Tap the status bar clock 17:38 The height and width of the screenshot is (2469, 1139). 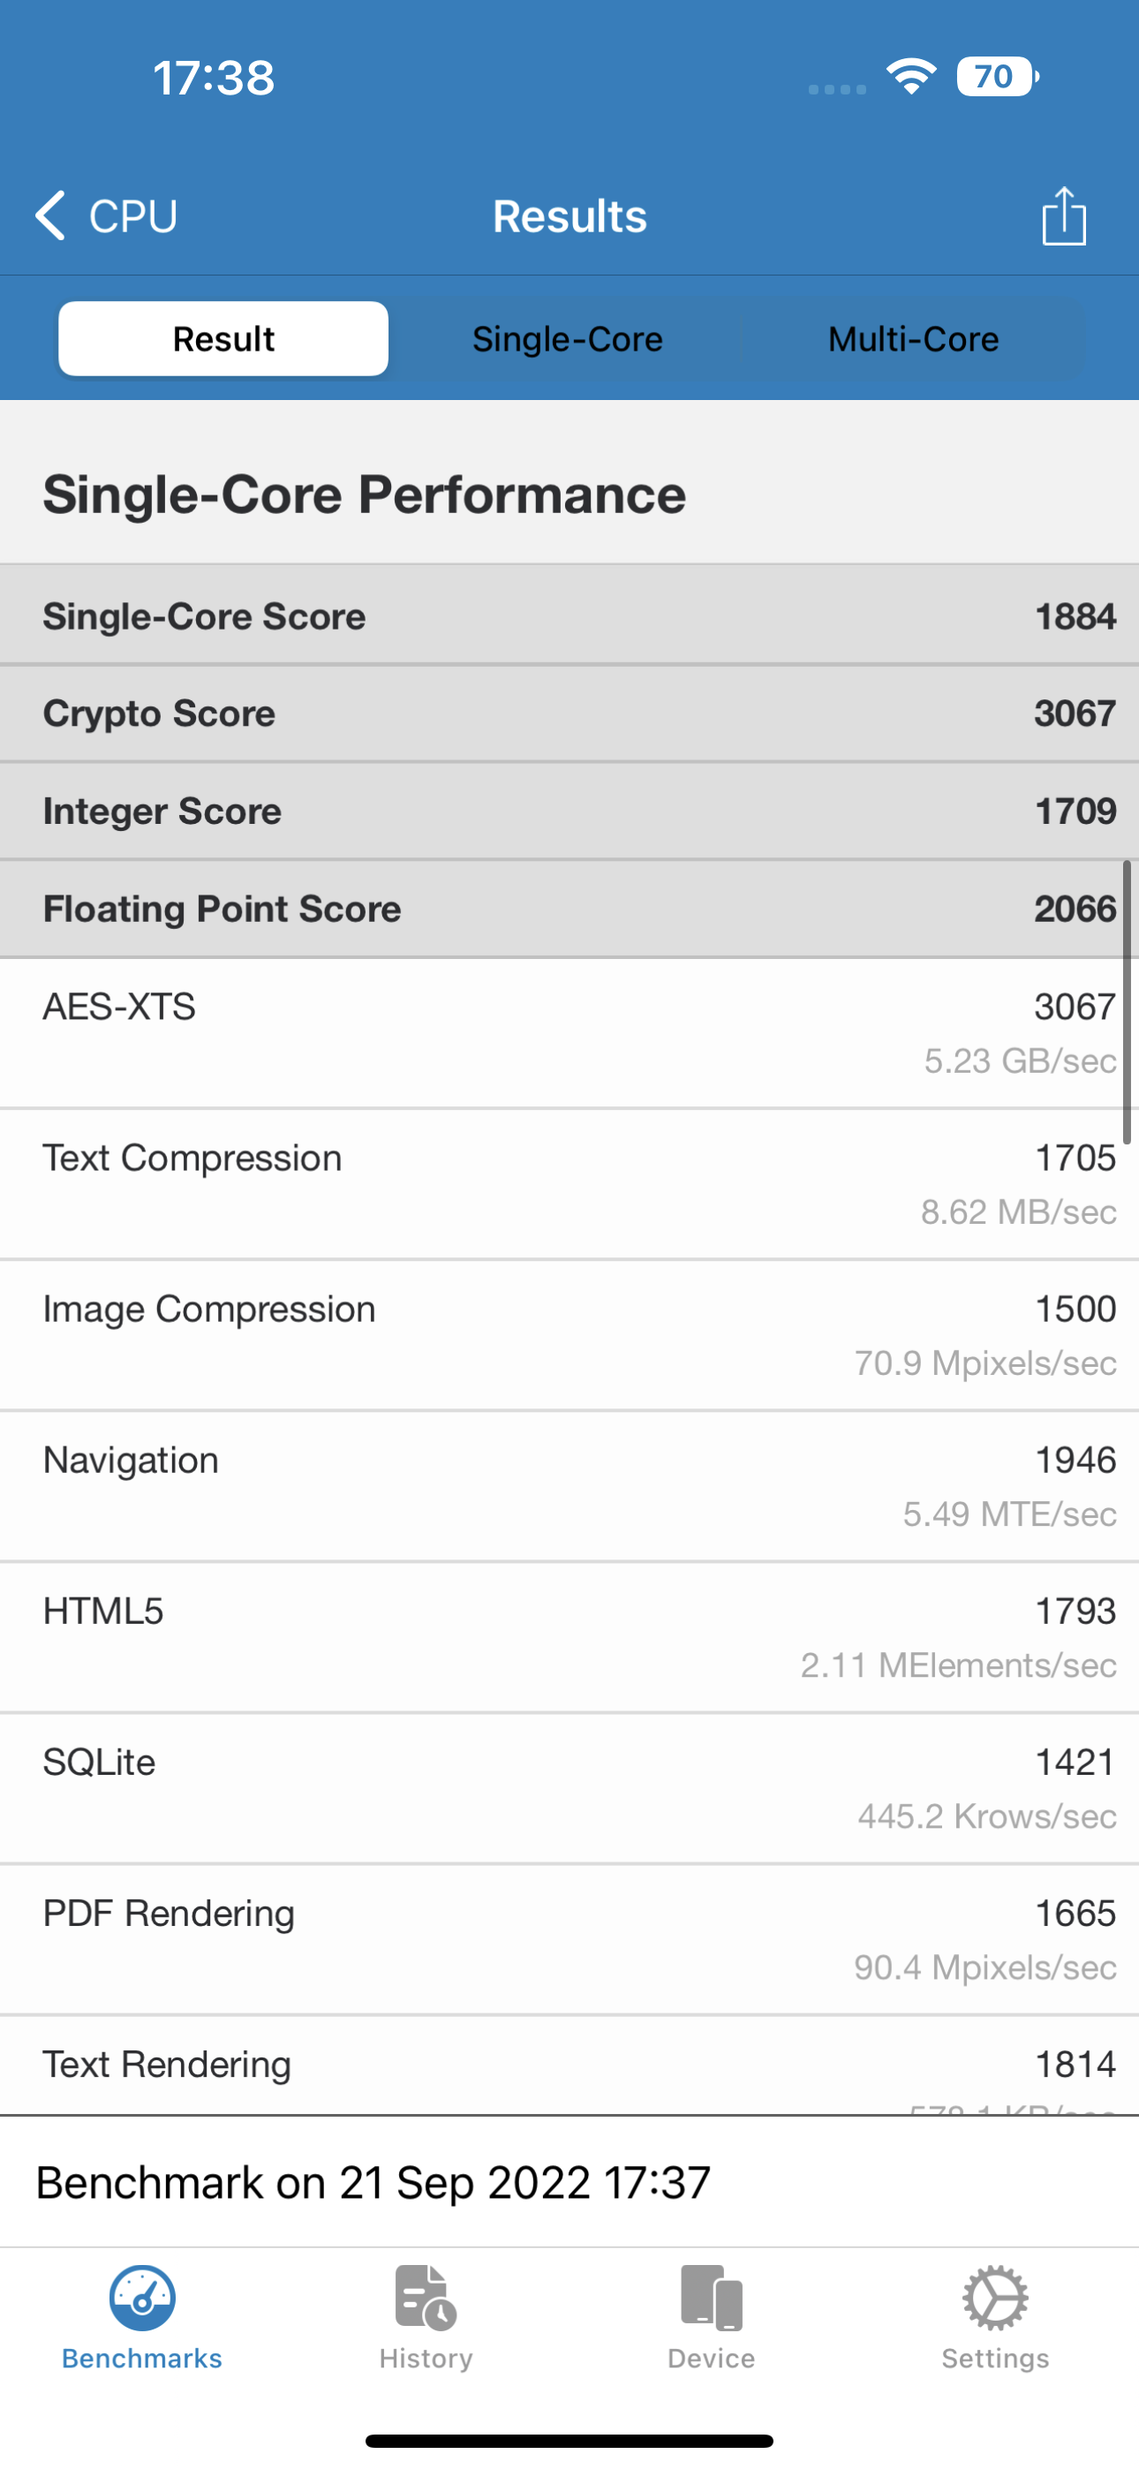coord(214,78)
